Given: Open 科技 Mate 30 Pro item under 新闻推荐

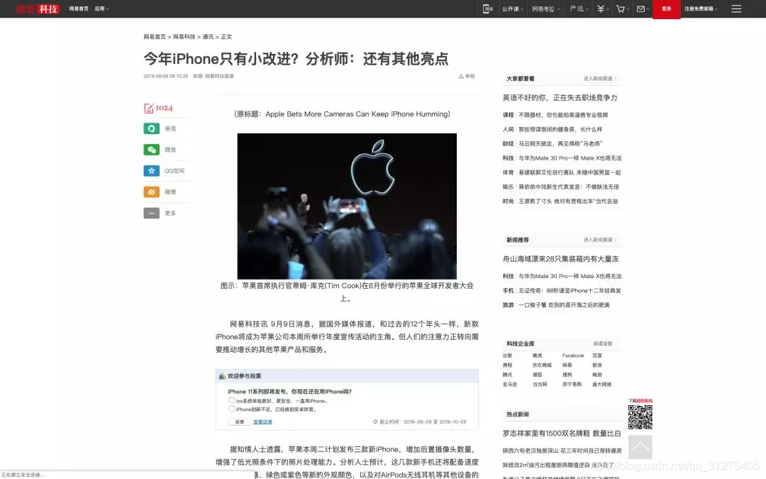Looking at the screenshot, I should pos(570,276).
